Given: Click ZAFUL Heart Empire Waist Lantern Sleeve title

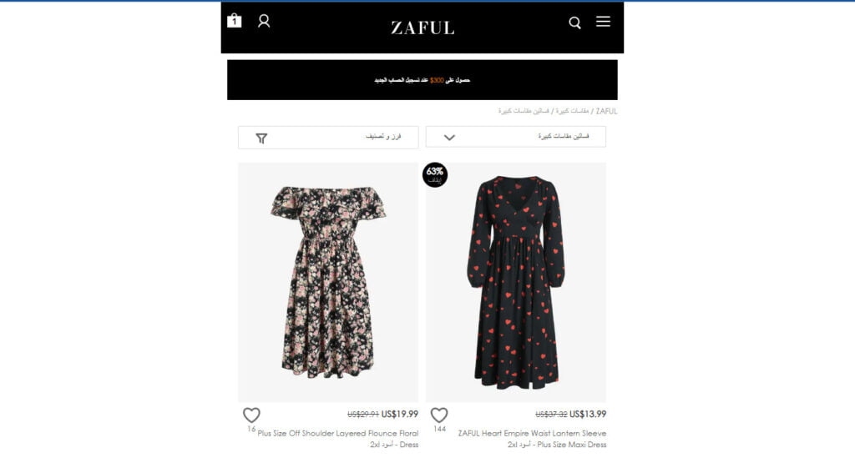Looking at the screenshot, I should pyautogui.click(x=532, y=439).
